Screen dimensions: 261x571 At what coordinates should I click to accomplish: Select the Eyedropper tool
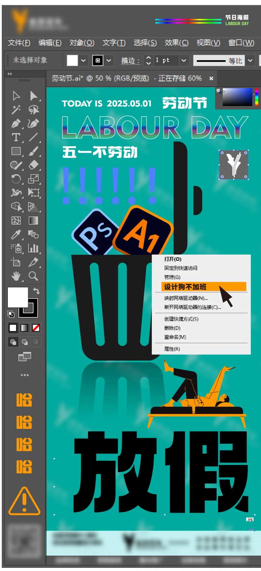coord(16,235)
